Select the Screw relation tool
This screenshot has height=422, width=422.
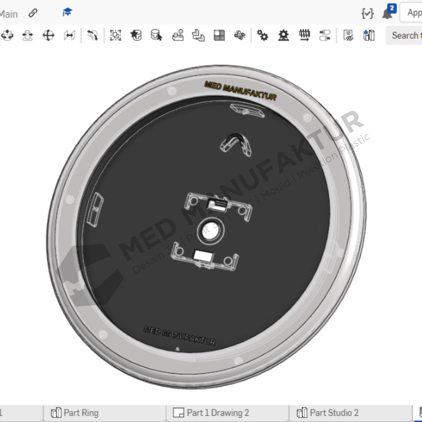click(x=304, y=35)
